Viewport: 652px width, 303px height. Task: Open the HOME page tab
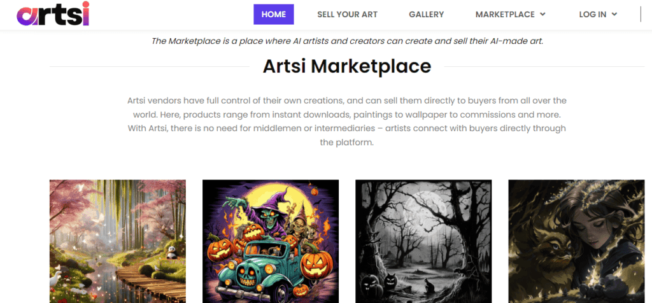pos(273,14)
